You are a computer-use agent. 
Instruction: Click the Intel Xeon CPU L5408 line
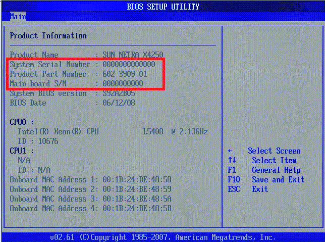(112, 132)
